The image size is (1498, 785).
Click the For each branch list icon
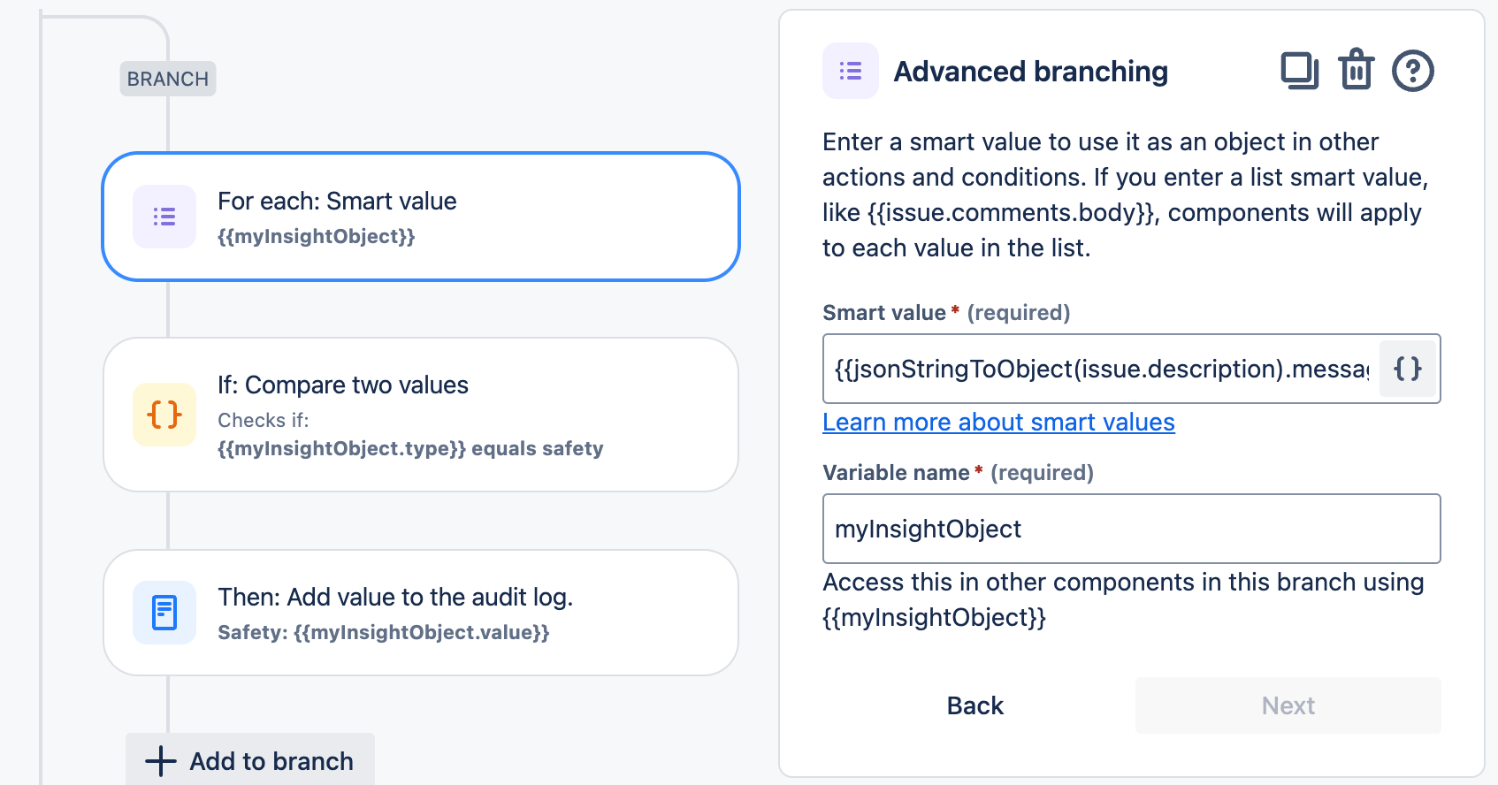164,217
